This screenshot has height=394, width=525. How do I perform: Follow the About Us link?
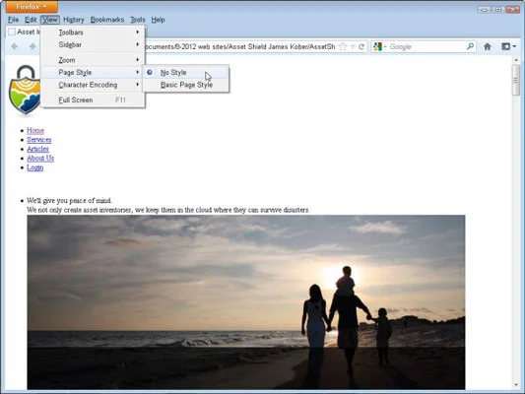point(40,158)
